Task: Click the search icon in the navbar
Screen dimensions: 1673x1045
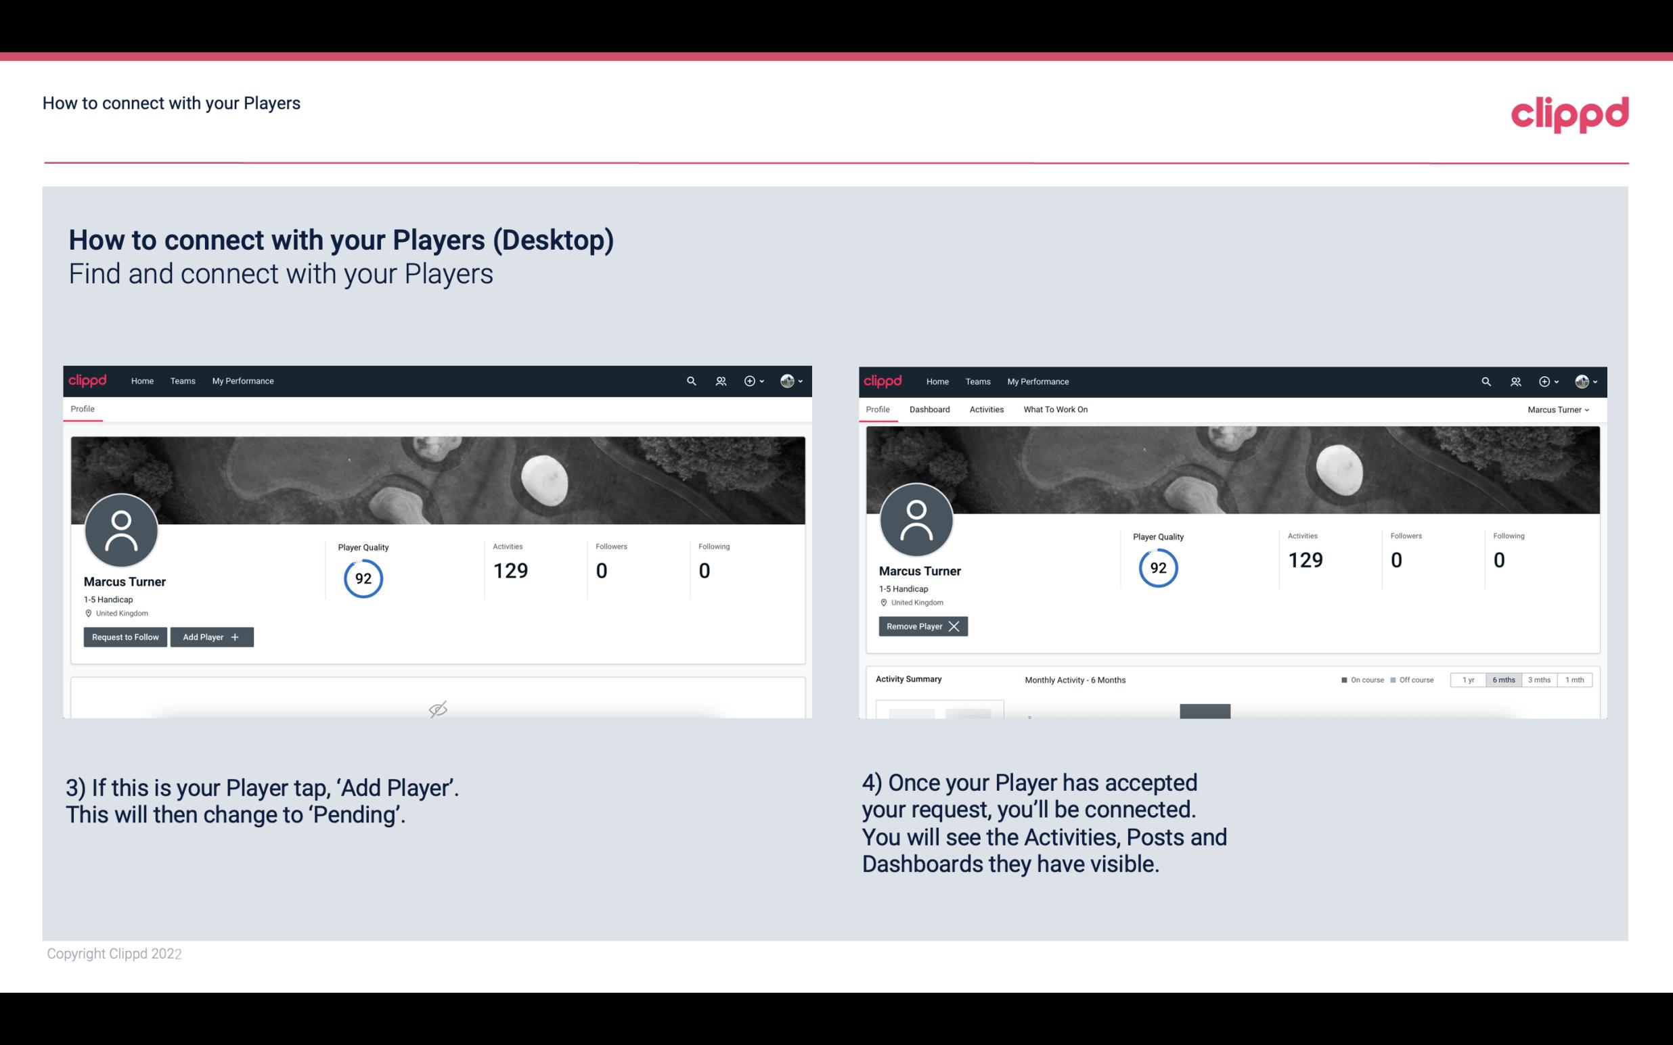Action: [x=690, y=380]
